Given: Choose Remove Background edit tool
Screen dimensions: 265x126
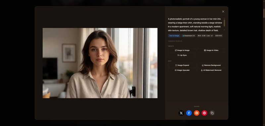Looking at the screenshot, I should click(x=211, y=65).
